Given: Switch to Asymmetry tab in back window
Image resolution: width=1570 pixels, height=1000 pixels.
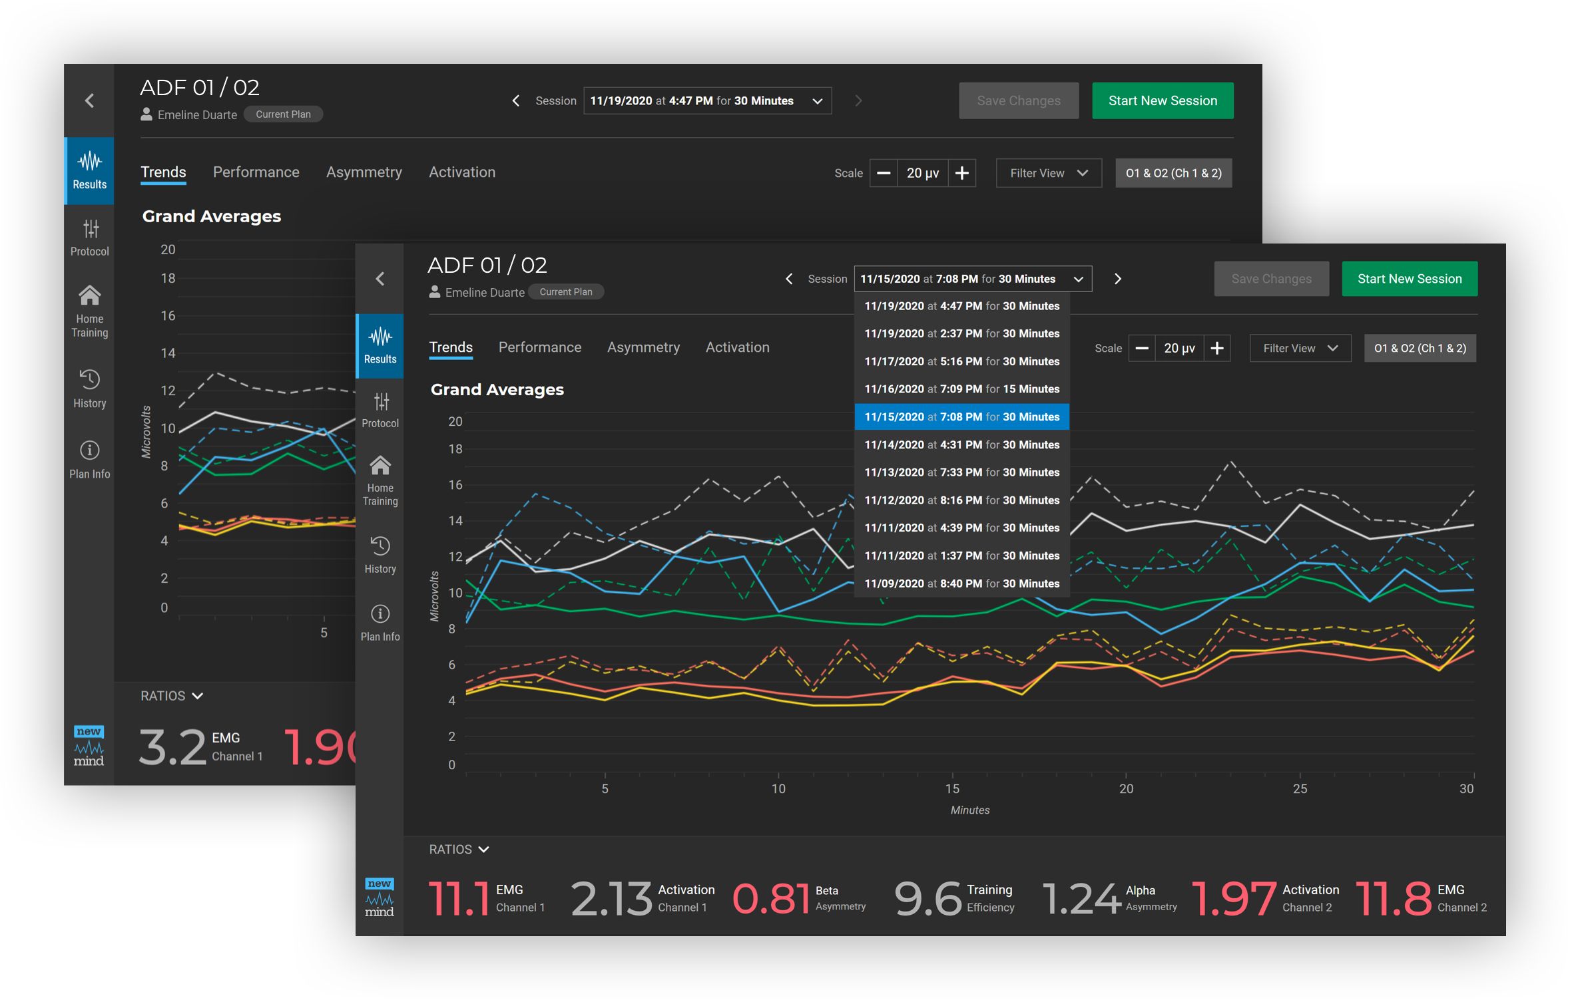Looking at the screenshot, I should 364,172.
